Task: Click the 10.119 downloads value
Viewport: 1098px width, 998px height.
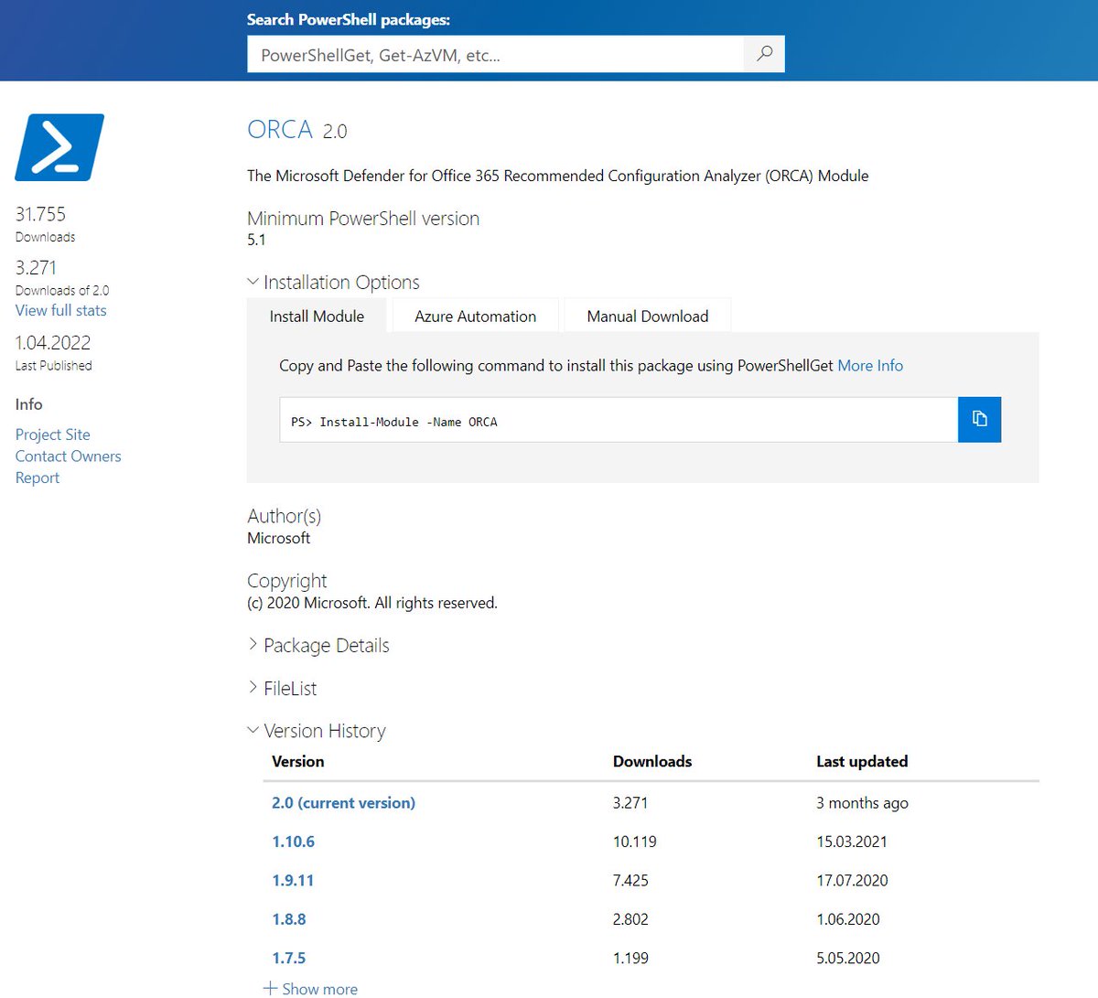Action: pos(634,842)
